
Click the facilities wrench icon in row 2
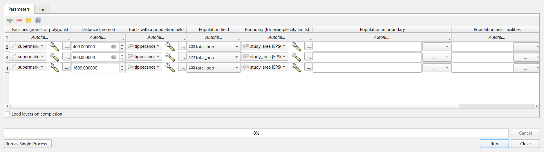pyautogui.click(x=54, y=47)
